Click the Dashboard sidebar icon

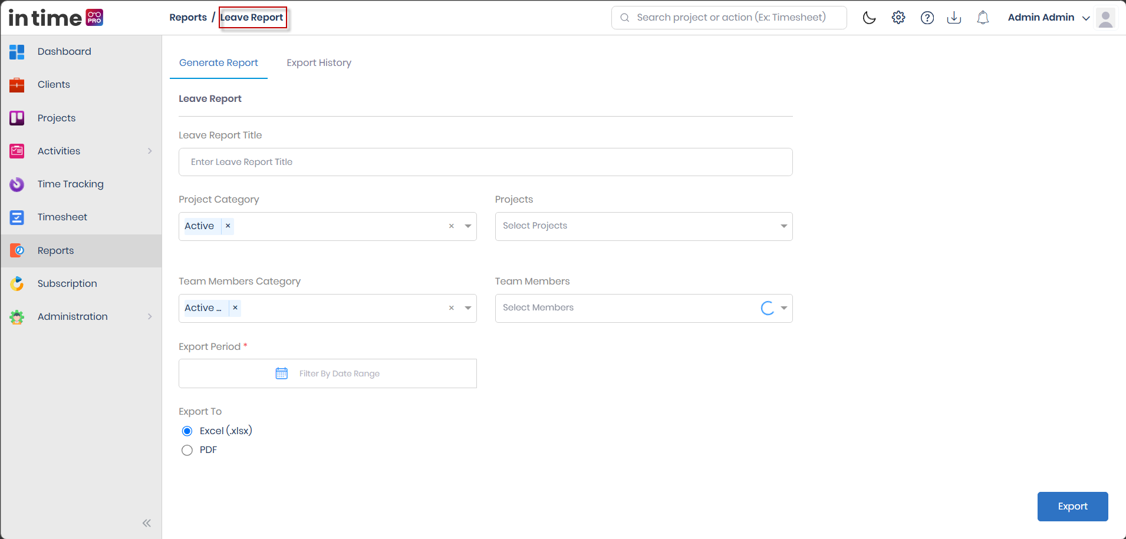[x=17, y=52]
